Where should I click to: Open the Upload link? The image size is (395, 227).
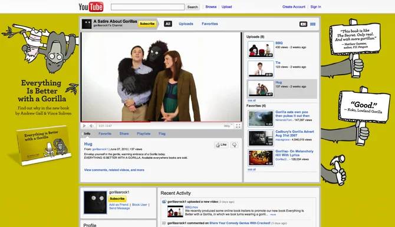point(226,7)
